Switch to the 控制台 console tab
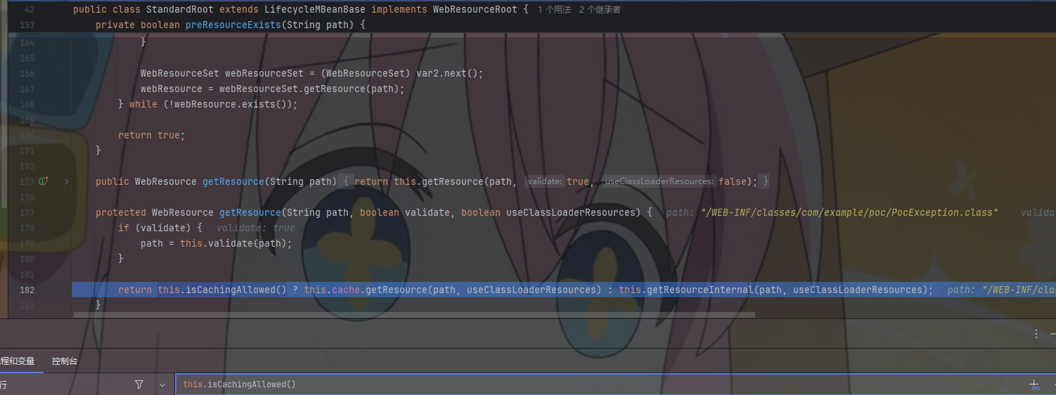 (65, 361)
